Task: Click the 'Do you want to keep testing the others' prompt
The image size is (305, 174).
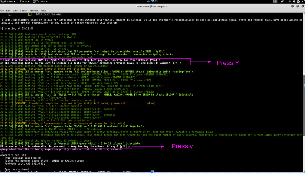Action: (x=65, y=146)
